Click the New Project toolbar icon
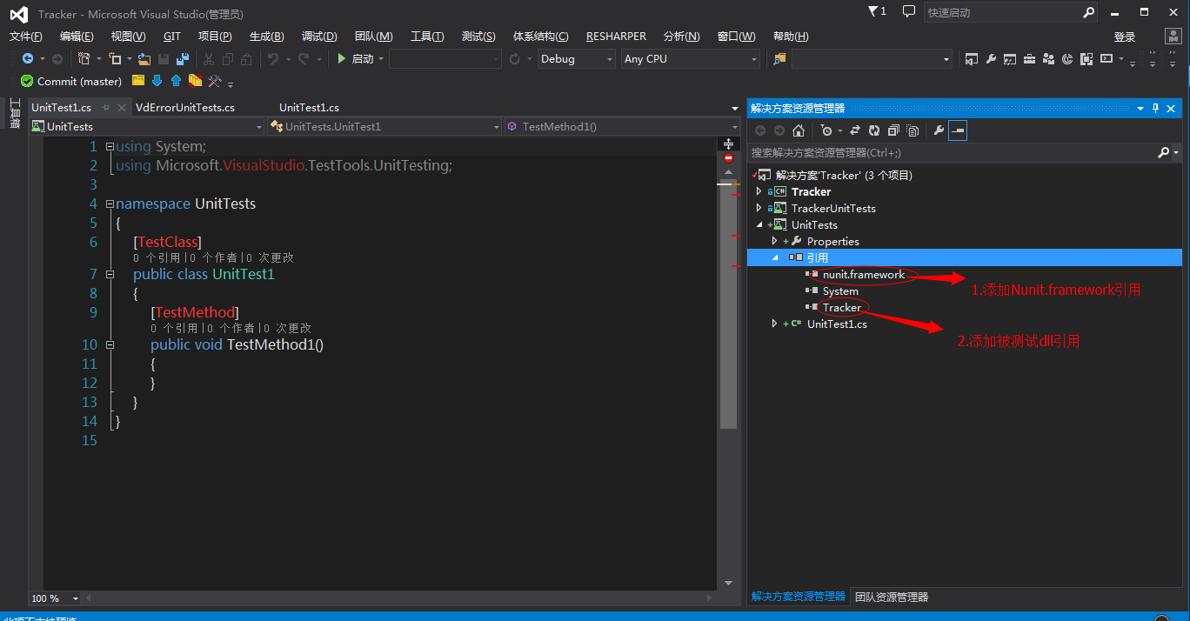 click(x=84, y=58)
